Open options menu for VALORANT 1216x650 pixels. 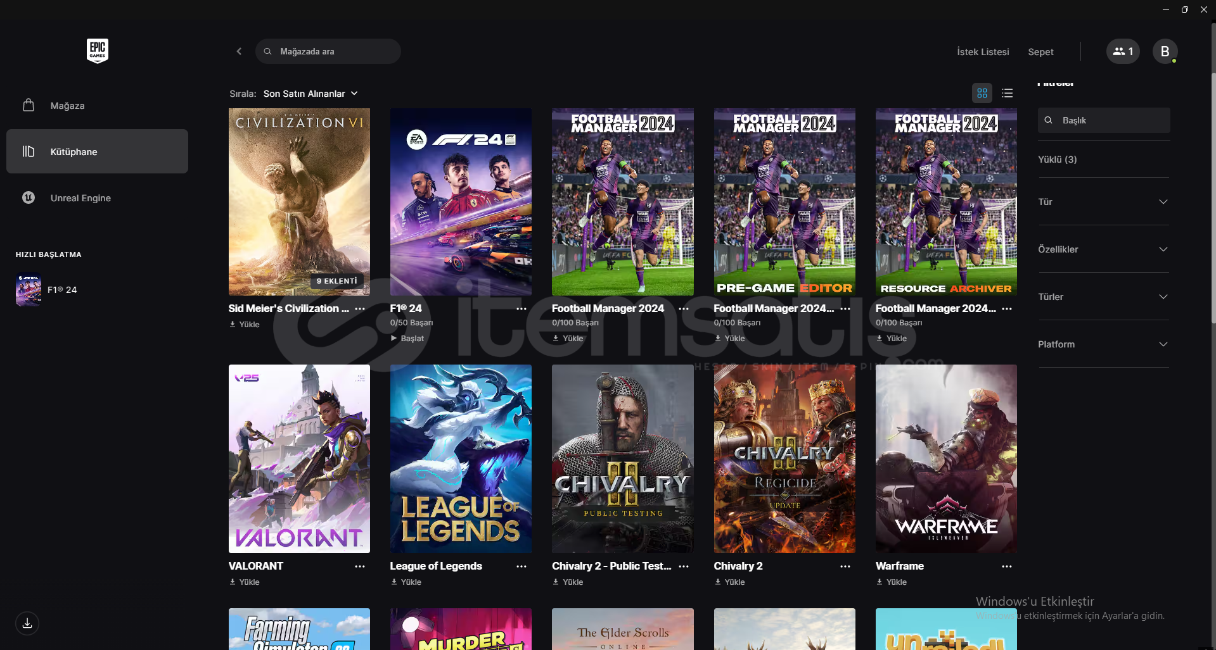tap(360, 566)
